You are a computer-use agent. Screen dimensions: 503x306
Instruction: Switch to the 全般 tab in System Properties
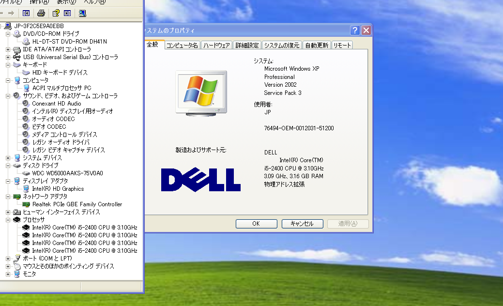pyautogui.click(x=154, y=45)
